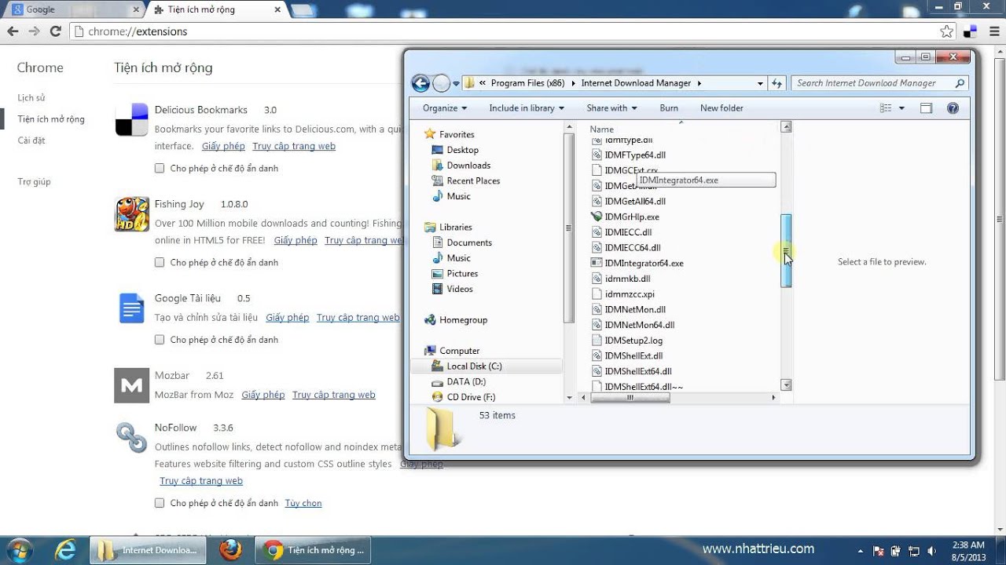The image size is (1006, 565).
Task: Select Local Disk (C:) in navigation pane
Action: click(486, 366)
